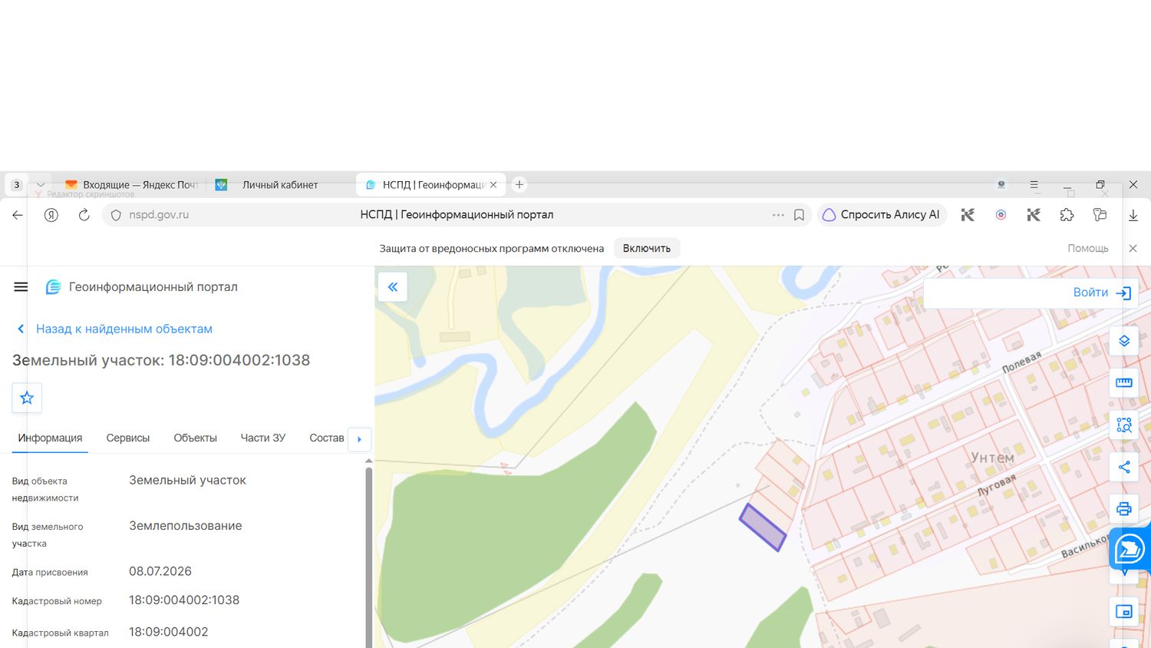Switch to the Входящие Яндекс Почта browser tab
The height and width of the screenshot is (648, 1151).
click(x=132, y=185)
